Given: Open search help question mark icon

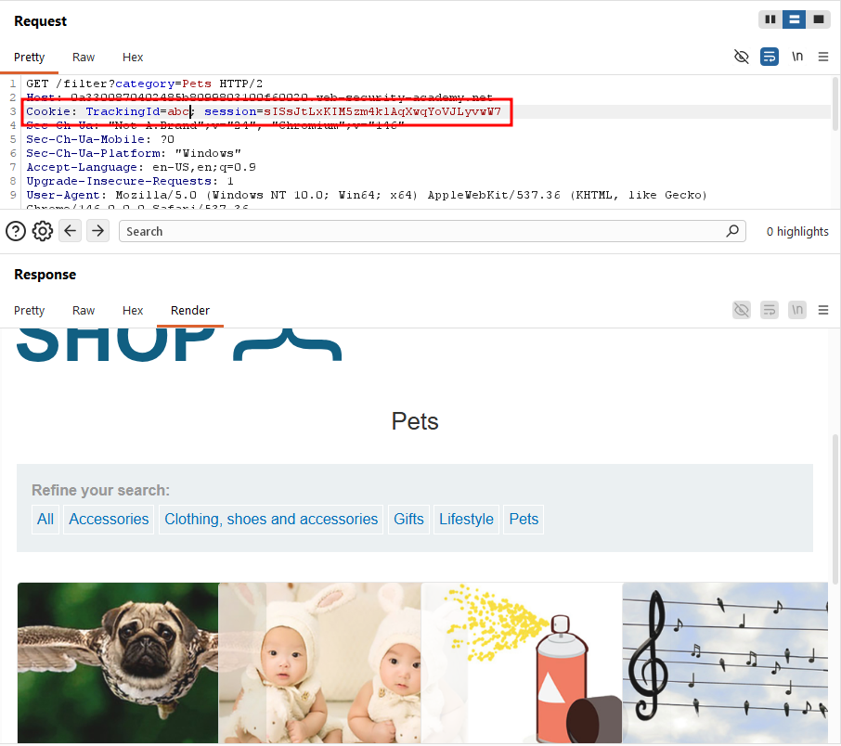Looking at the screenshot, I should pyautogui.click(x=16, y=231).
